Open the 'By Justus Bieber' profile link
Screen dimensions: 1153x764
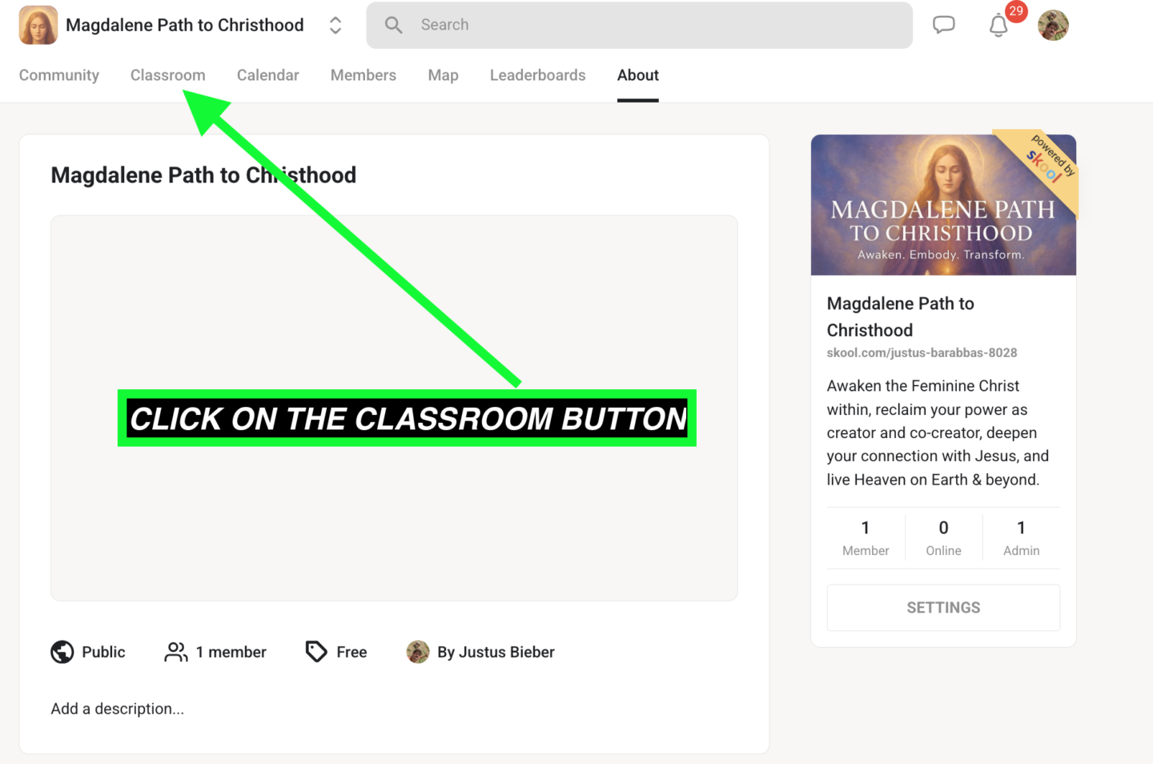tap(496, 653)
